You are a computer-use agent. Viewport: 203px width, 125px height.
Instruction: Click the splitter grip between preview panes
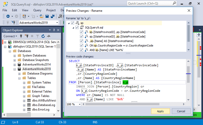(x=128, y=53)
